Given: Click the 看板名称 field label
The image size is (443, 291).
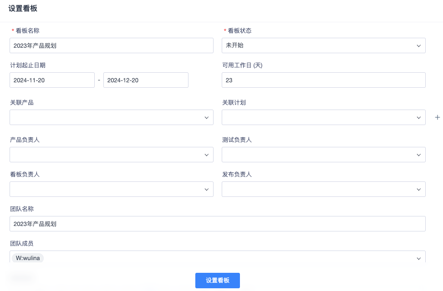Looking at the screenshot, I should point(27,30).
